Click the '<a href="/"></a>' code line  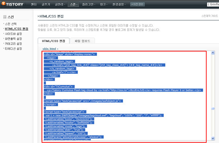(61, 72)
